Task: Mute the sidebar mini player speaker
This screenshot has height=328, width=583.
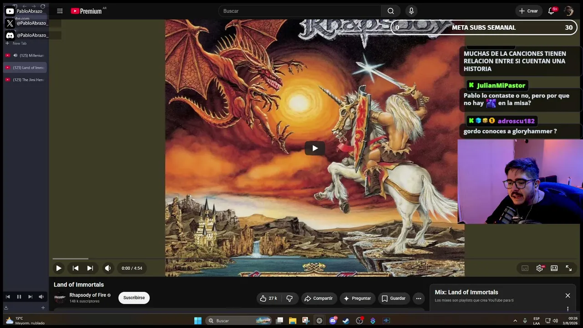Action: point(41,297)
